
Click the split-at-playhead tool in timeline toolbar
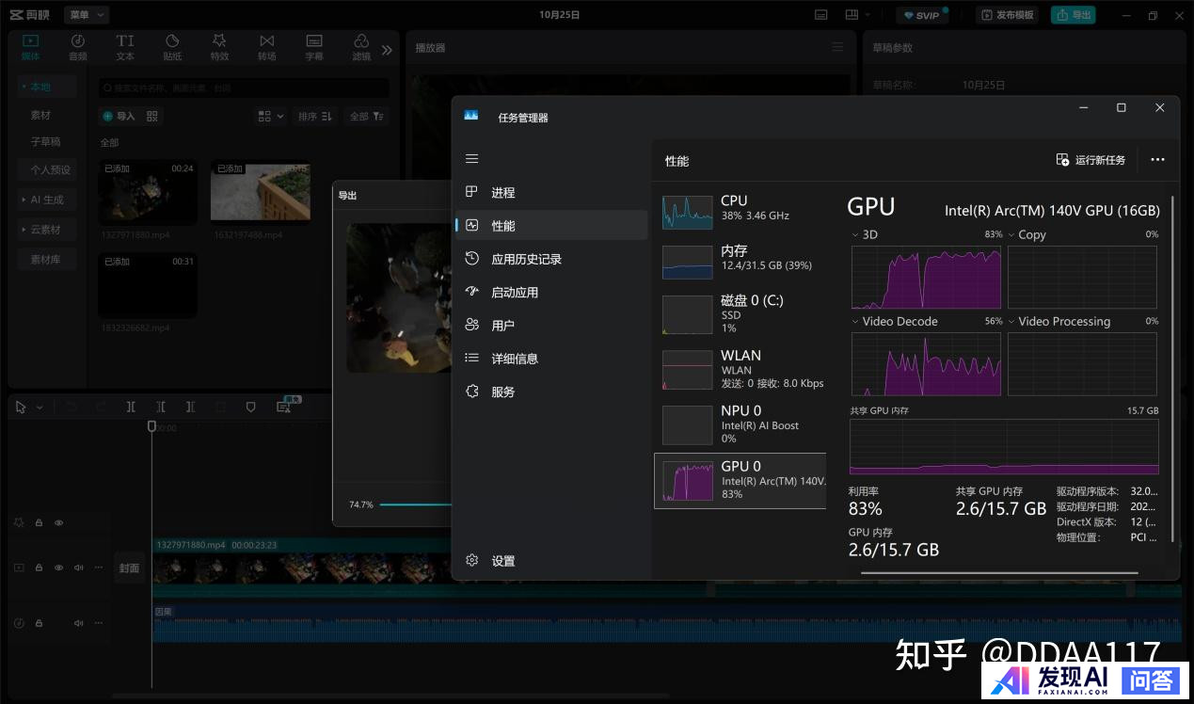coord(131,407)
